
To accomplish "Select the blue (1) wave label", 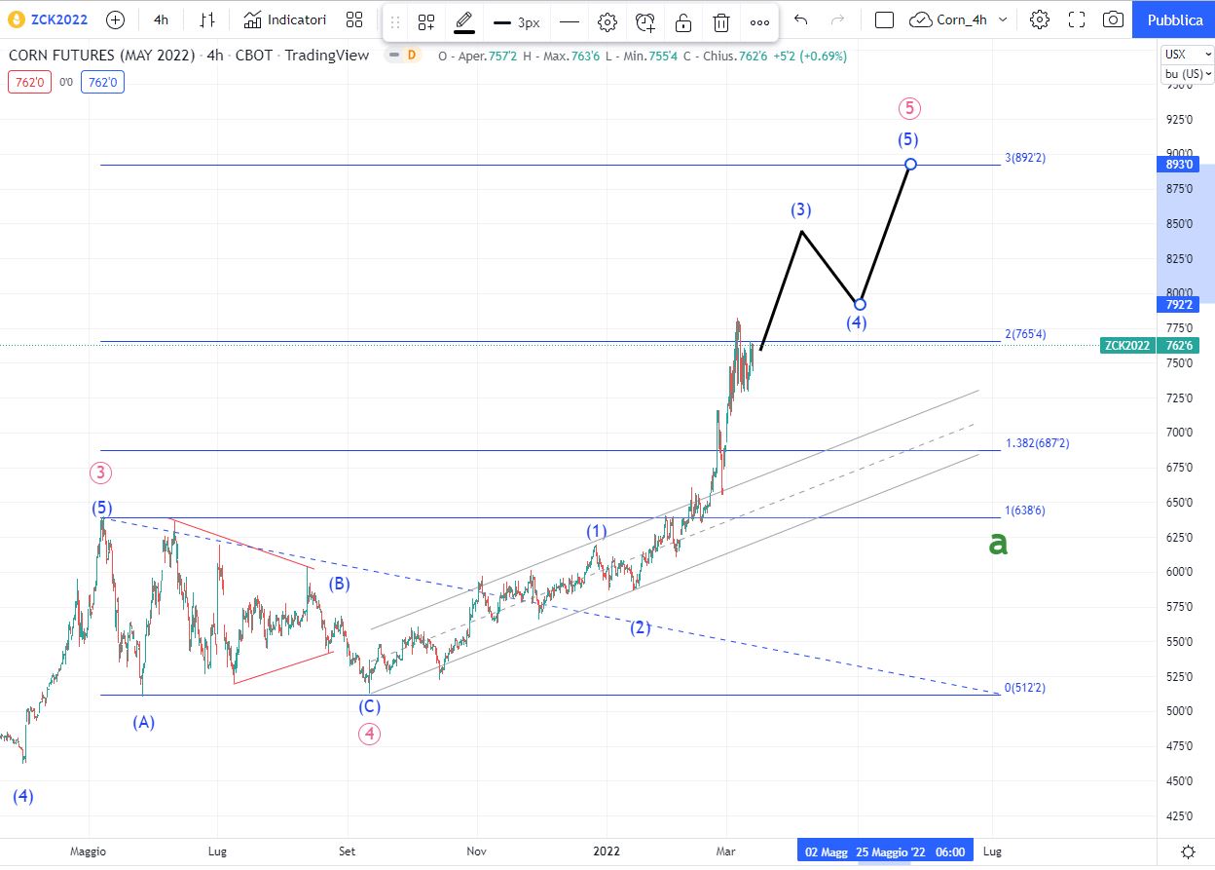I will [597, 531].
